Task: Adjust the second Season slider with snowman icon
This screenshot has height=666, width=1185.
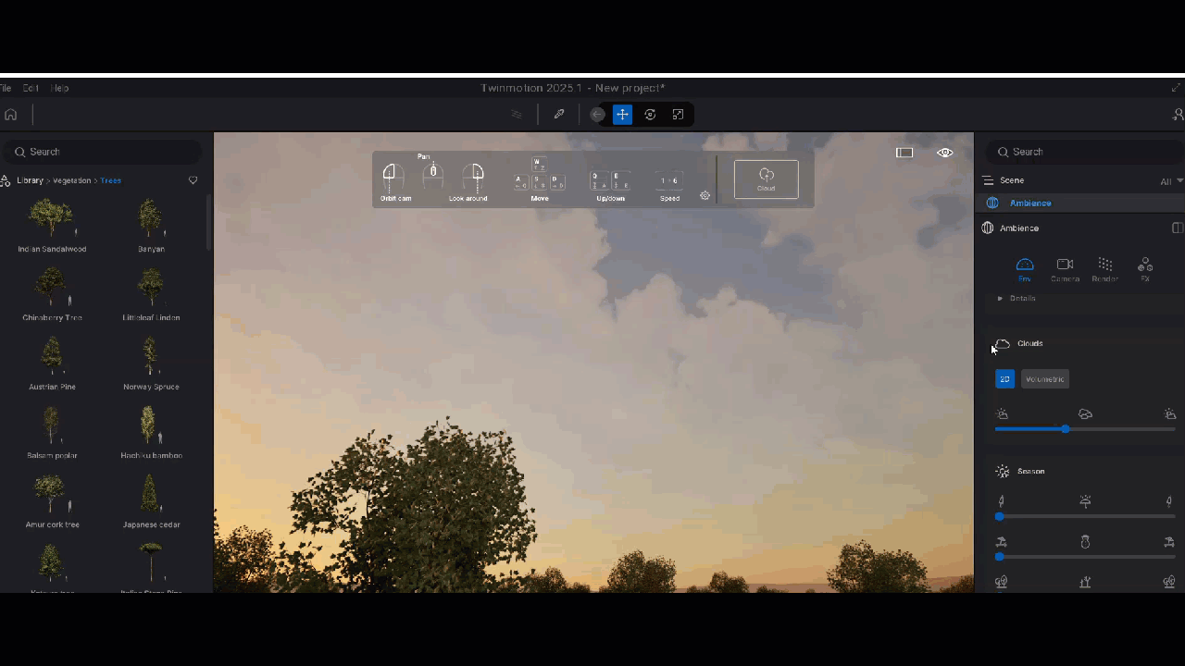Action: [x=1084, y=557]
